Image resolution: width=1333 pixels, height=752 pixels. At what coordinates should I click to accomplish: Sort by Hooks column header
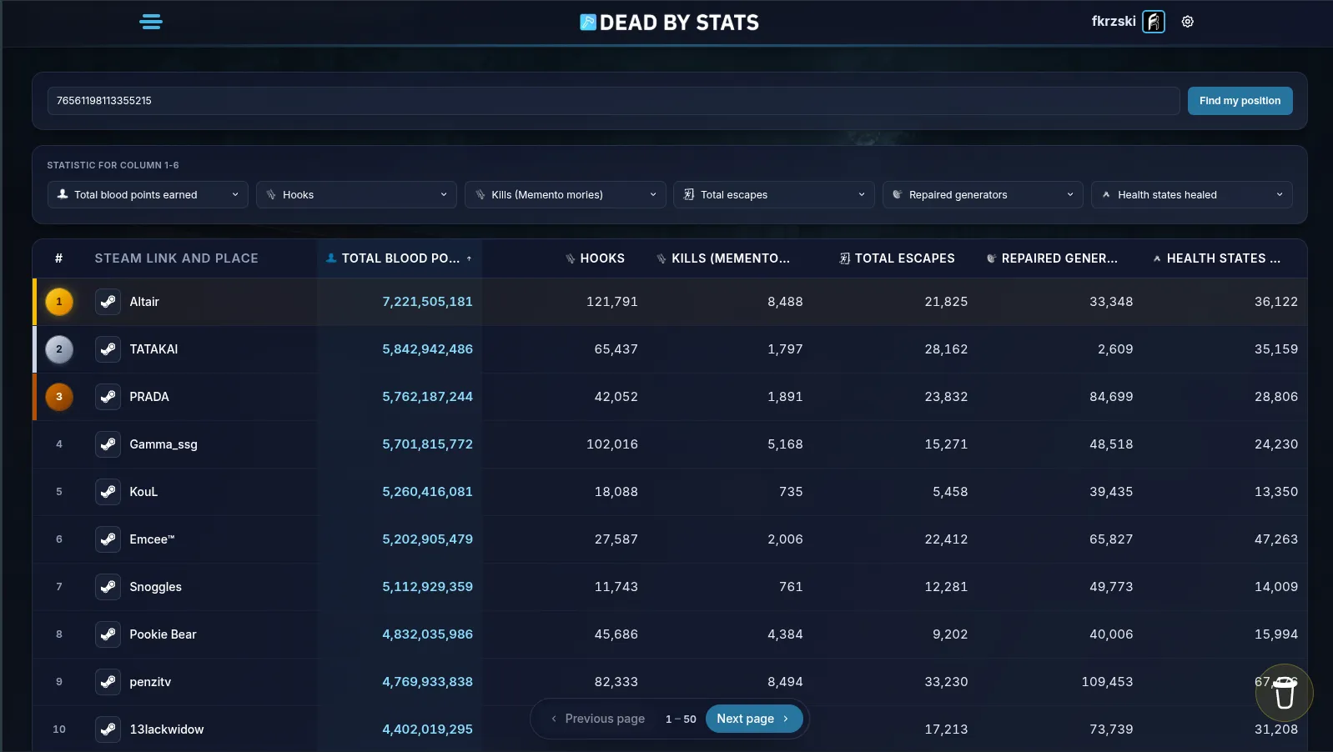(x=595, y=258)
